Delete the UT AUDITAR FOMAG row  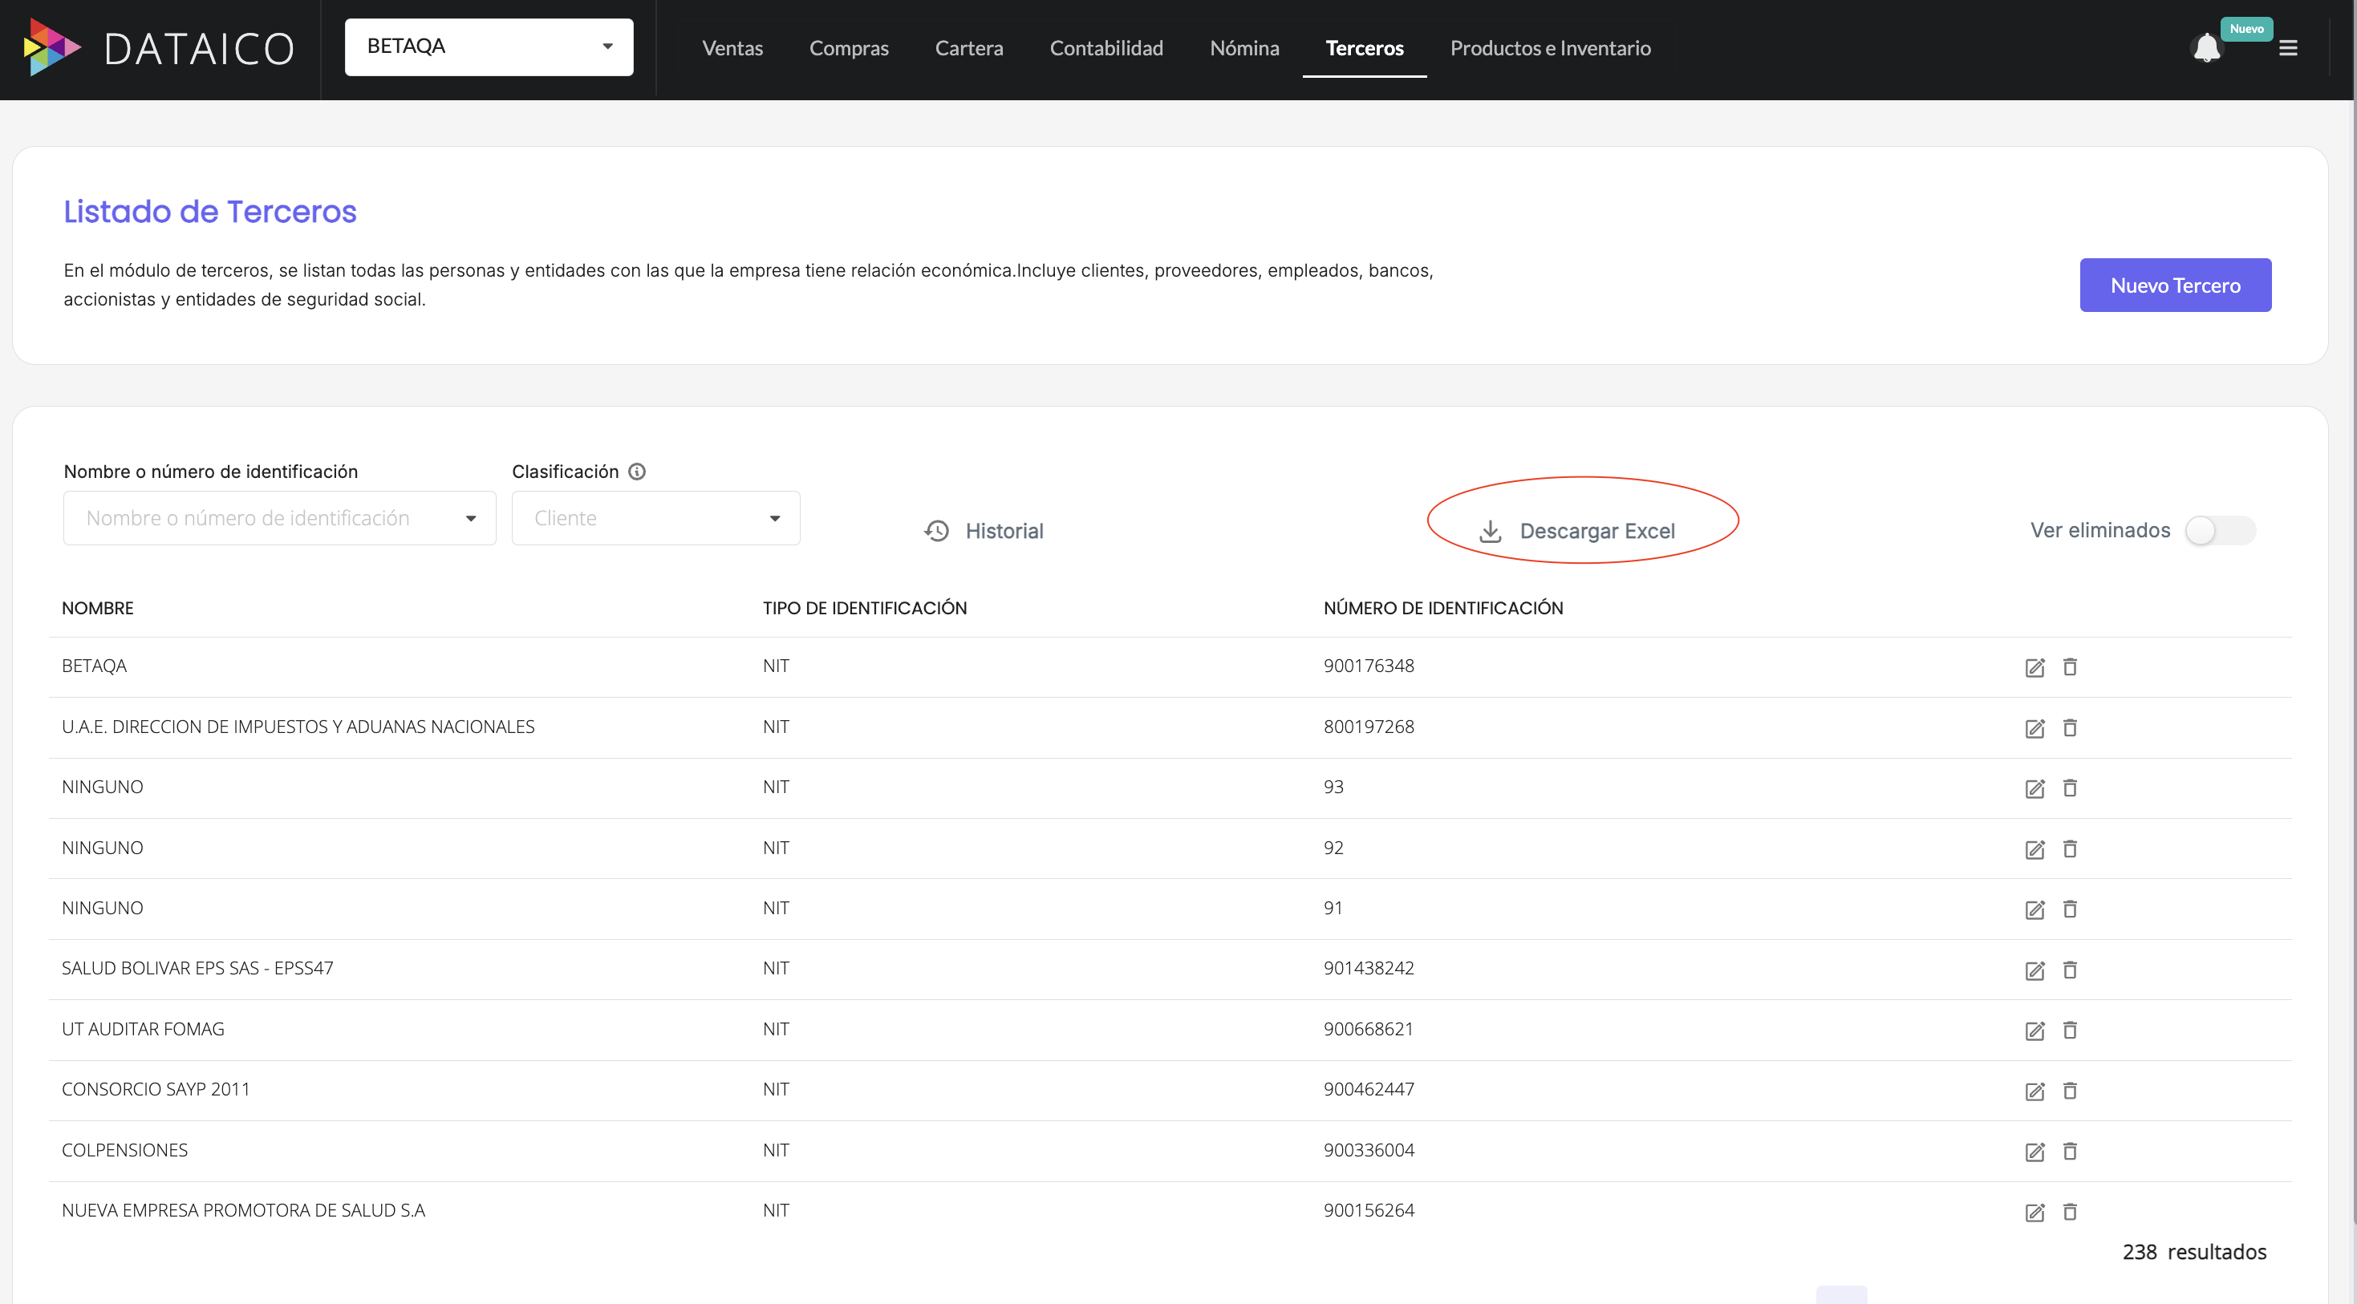(x=2070, y=1031)
